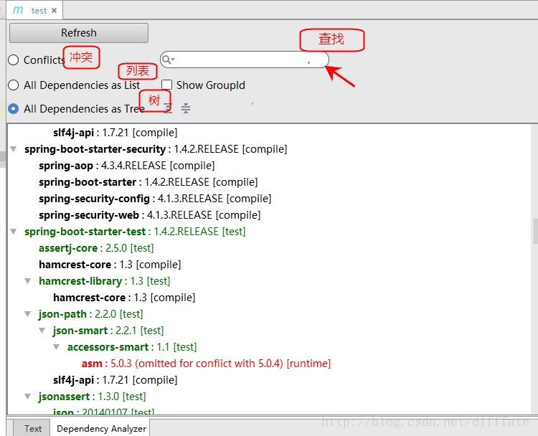
Task: Select json-path 2.2.0 text
Action: [91, 314]
